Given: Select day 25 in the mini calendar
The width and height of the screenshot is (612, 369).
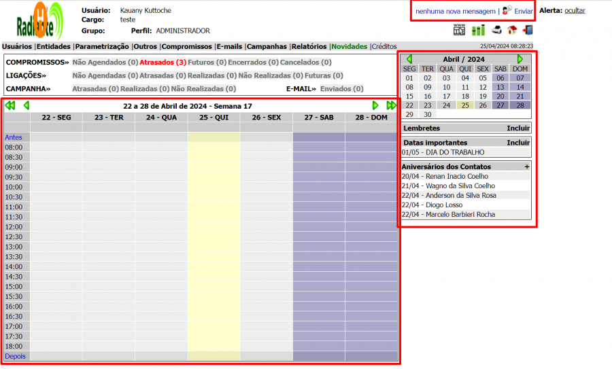Looking at the screenshot, I should tap(464, 105).
